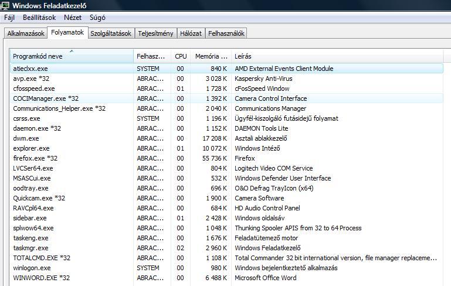The image size is (451, 286).
Task: Click Windows Defender User Interface description
Action: click(x=283, y=178)
